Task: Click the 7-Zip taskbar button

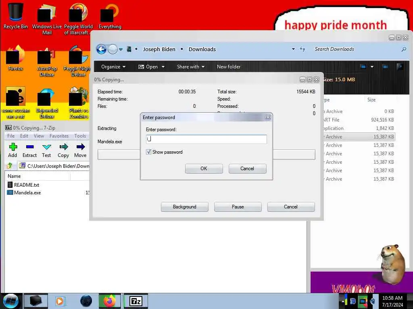Action: pos(136,301)
